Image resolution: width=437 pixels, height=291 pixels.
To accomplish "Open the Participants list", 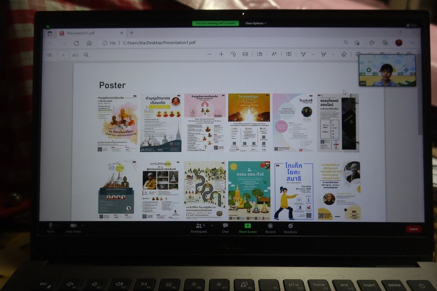I will tap(199, 226).
